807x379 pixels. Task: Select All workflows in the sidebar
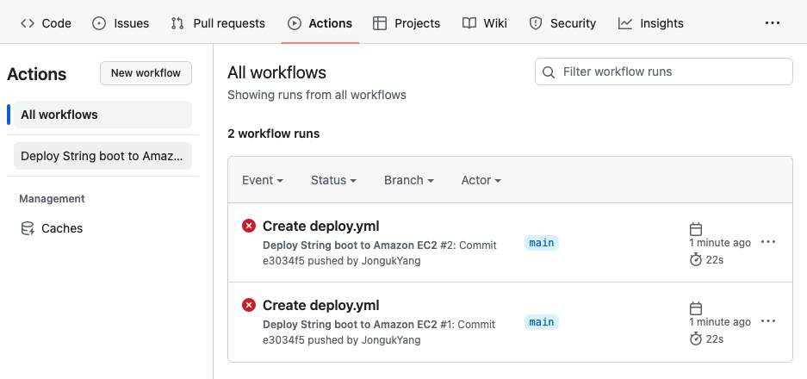click(102, 115)
